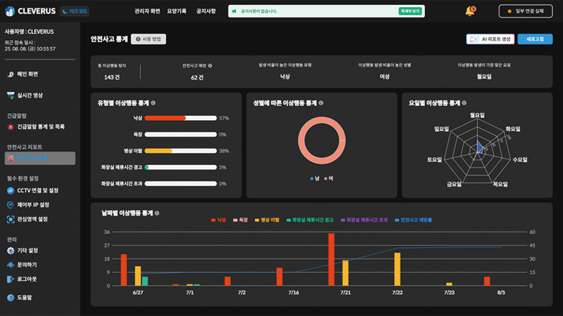Open the 공지사항 menu
The height and width of the screenshot is (316, 563).
pyautogui.click(x=206, y=11)
